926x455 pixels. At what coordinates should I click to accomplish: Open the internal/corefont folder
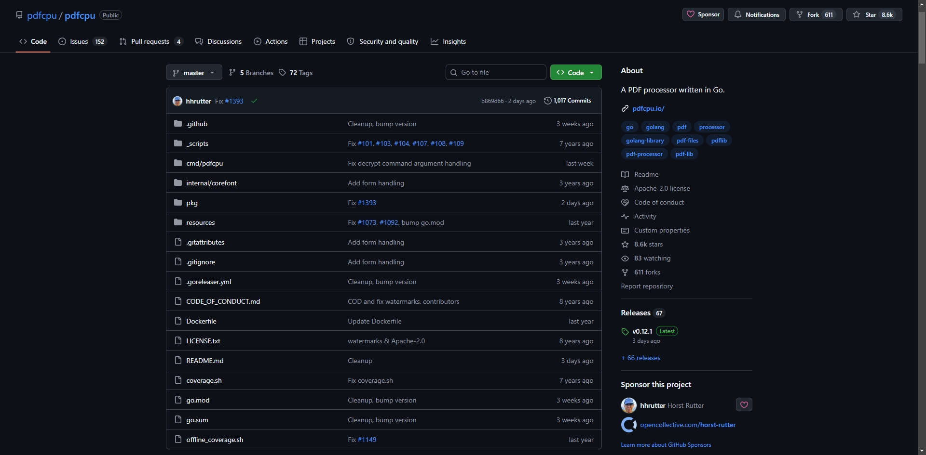pyautogui.click(x=211, y=182)
